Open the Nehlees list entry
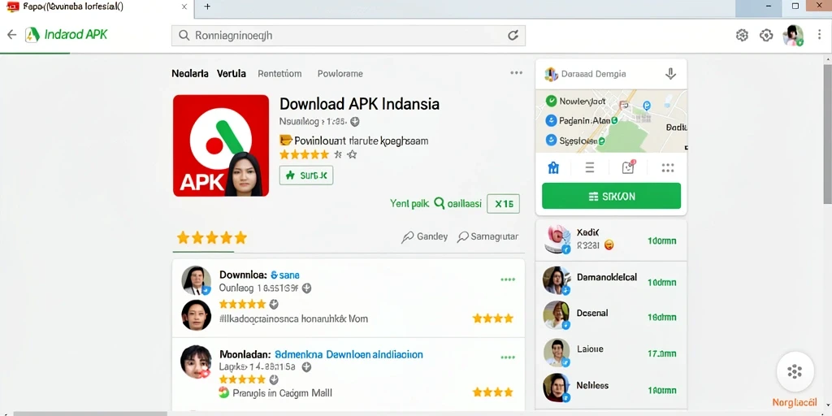Image resolution: width=832 pixels, height=416 pixels. 611,388
